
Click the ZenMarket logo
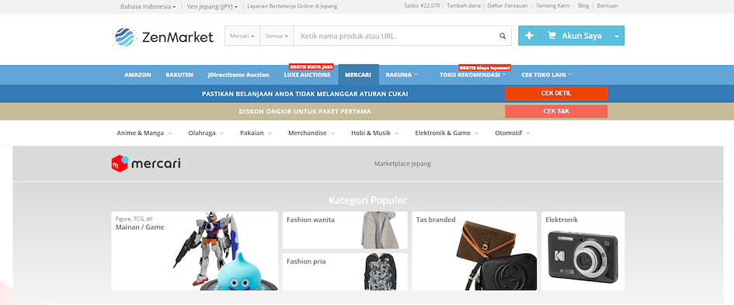point(163,36)
